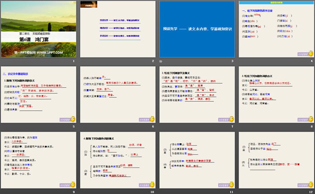Click the WWW.1PPT.COM text on slide 1
Viewport: 315px width, 194px height.
click(x=49, y=52)
